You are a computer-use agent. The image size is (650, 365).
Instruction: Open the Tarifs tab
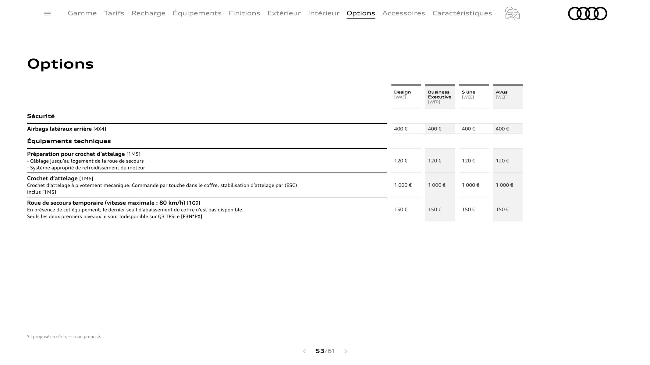click(x=114, y=13)
